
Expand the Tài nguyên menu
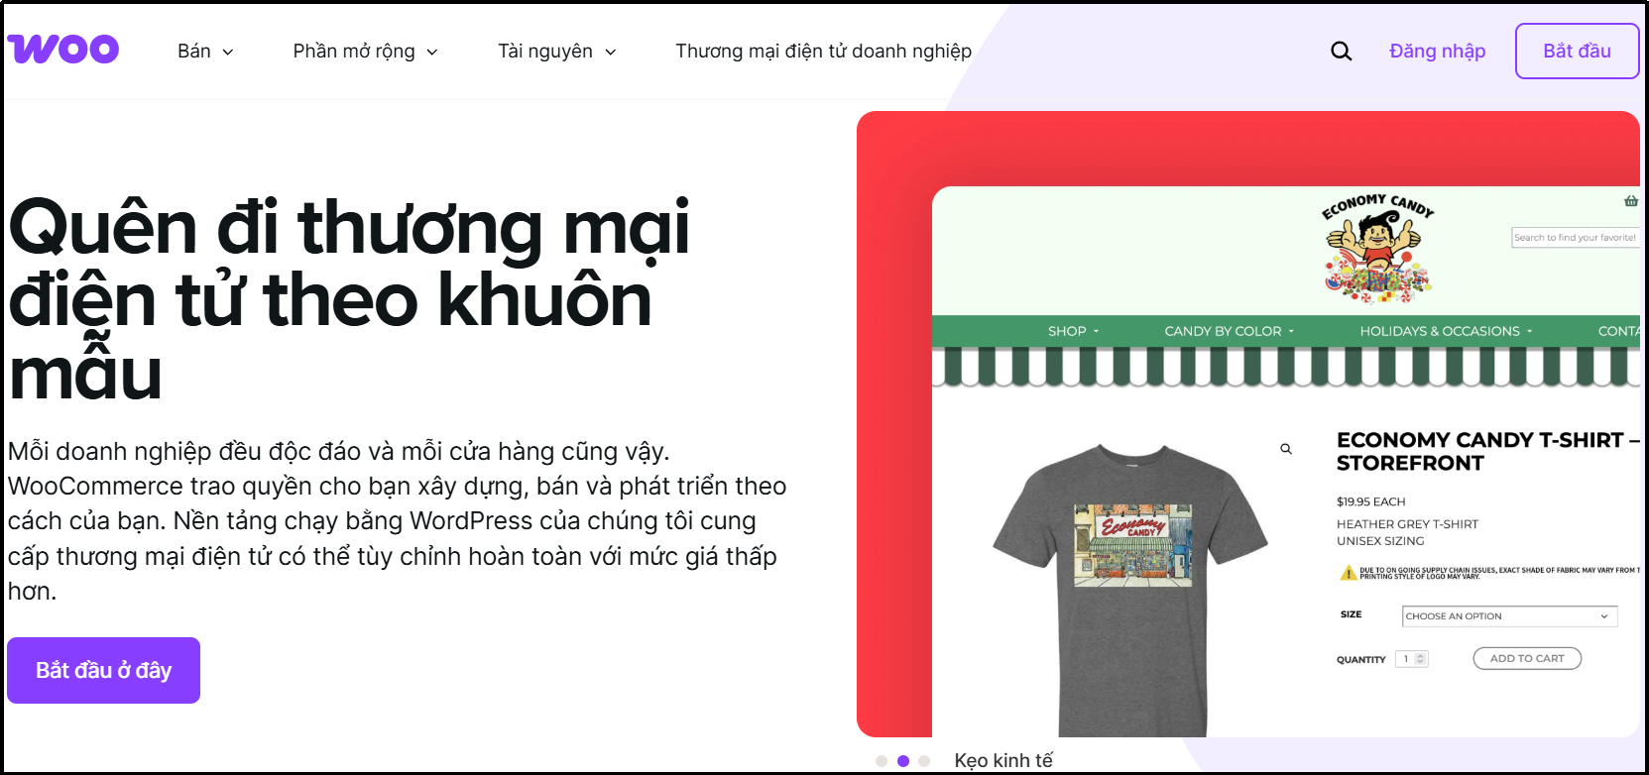pyautogui.click(x=556, y=51)
